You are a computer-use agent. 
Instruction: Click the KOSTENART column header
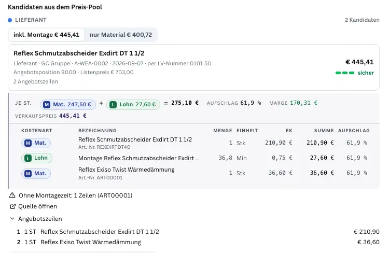point(37,131)
